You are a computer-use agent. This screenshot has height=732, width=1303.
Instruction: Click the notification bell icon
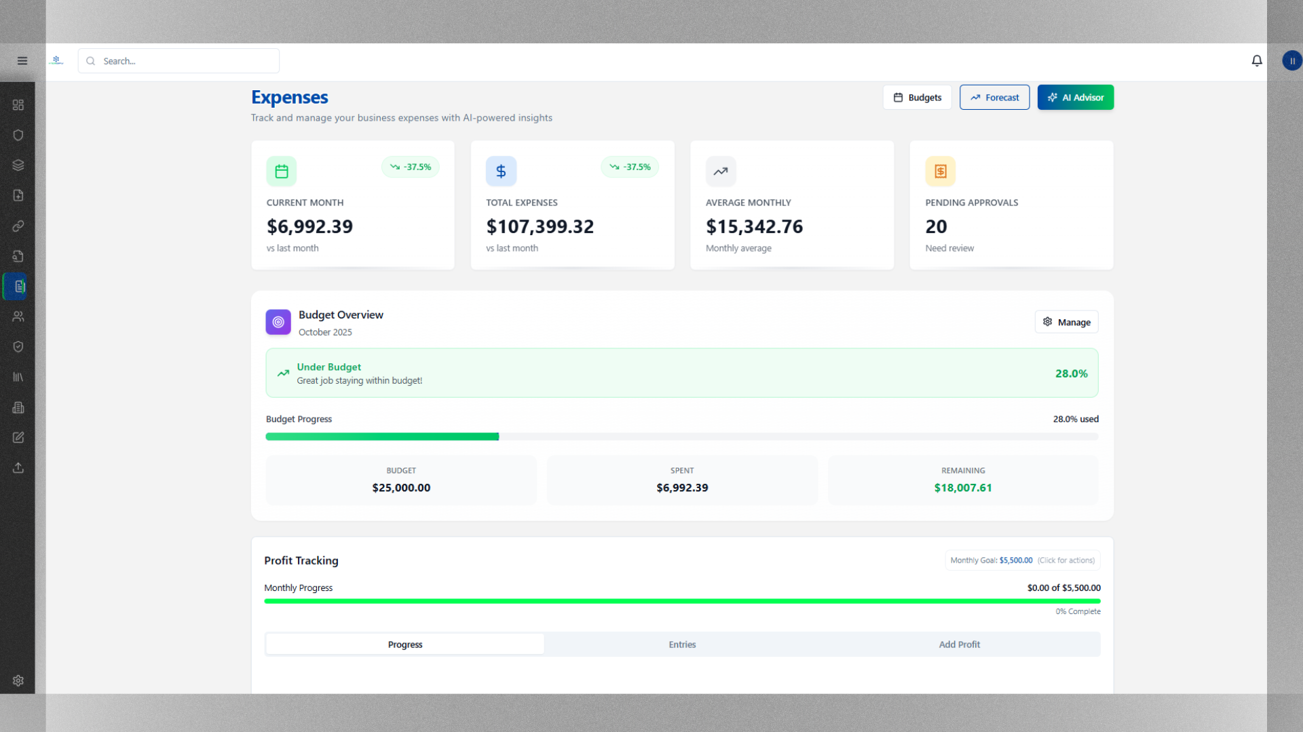(1257, 60)
